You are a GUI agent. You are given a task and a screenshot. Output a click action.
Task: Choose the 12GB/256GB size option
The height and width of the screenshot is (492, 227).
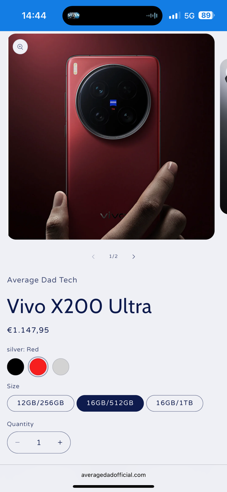(x=41, y=403)
